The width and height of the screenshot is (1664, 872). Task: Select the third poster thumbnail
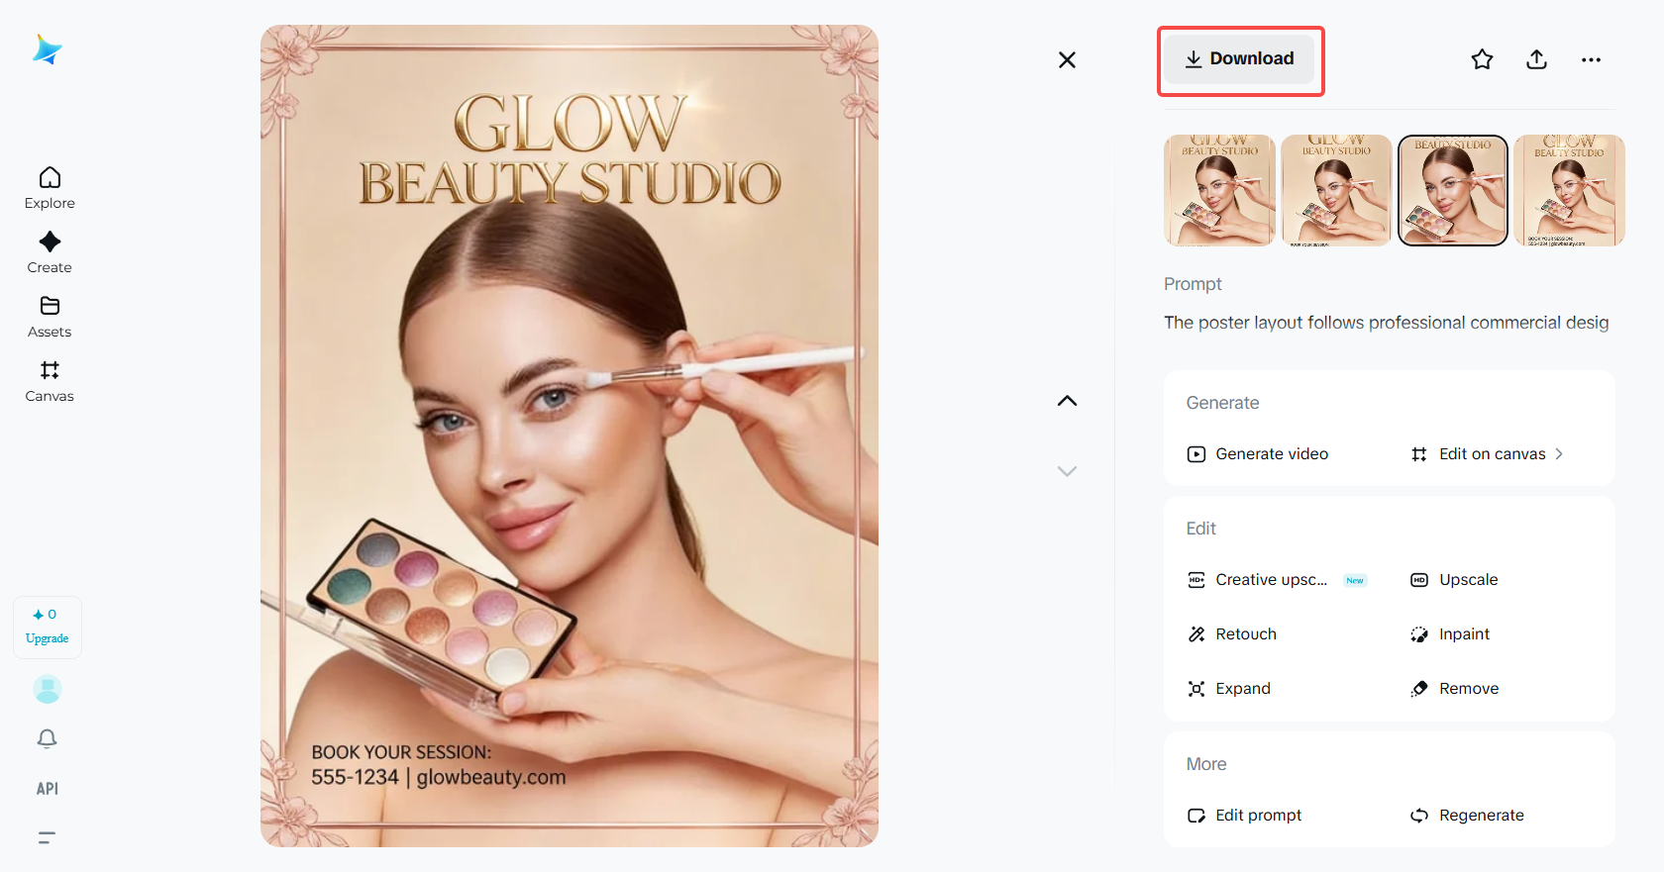point(1453,190)
